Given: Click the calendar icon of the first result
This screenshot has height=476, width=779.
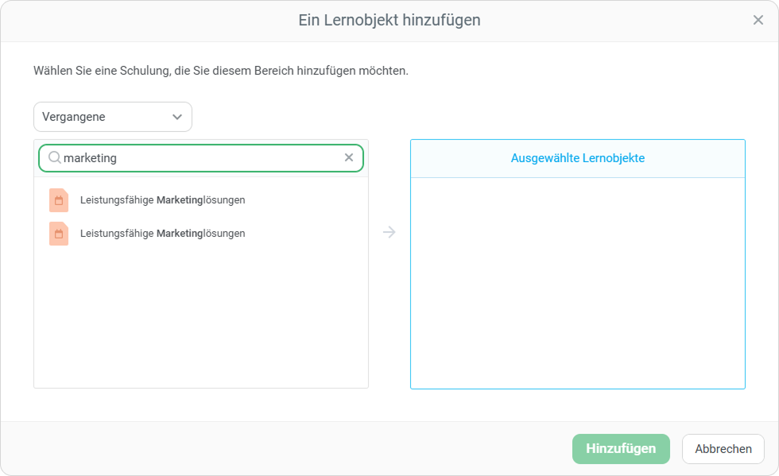Looking at the screenshot, I should pos(59,200).
